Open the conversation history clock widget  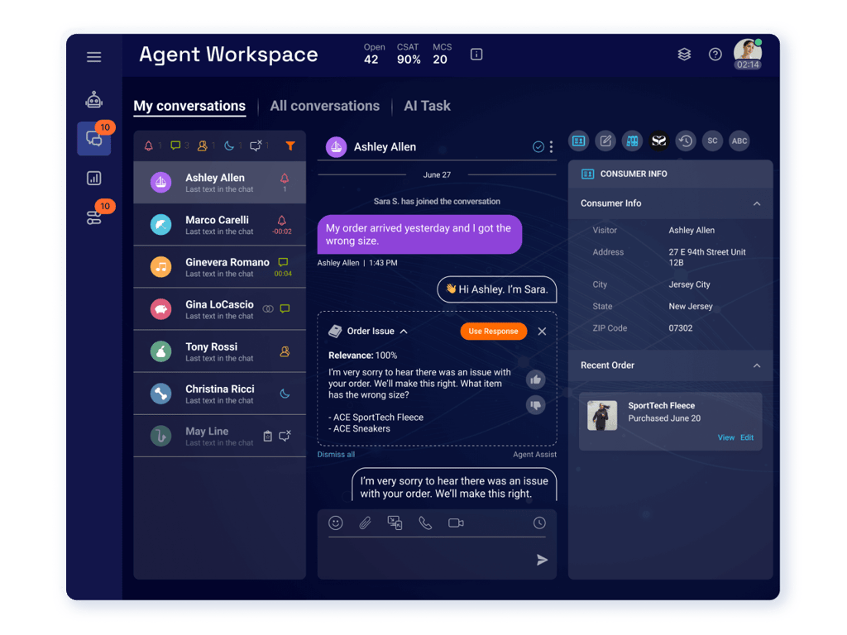point(686,141)
